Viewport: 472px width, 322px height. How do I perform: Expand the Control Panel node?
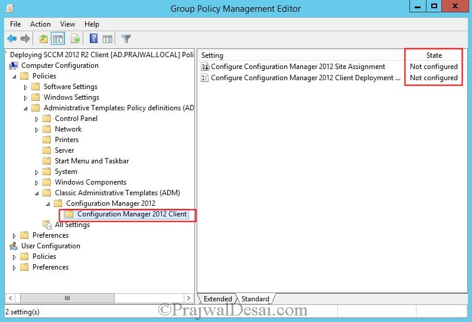[37, 119]
